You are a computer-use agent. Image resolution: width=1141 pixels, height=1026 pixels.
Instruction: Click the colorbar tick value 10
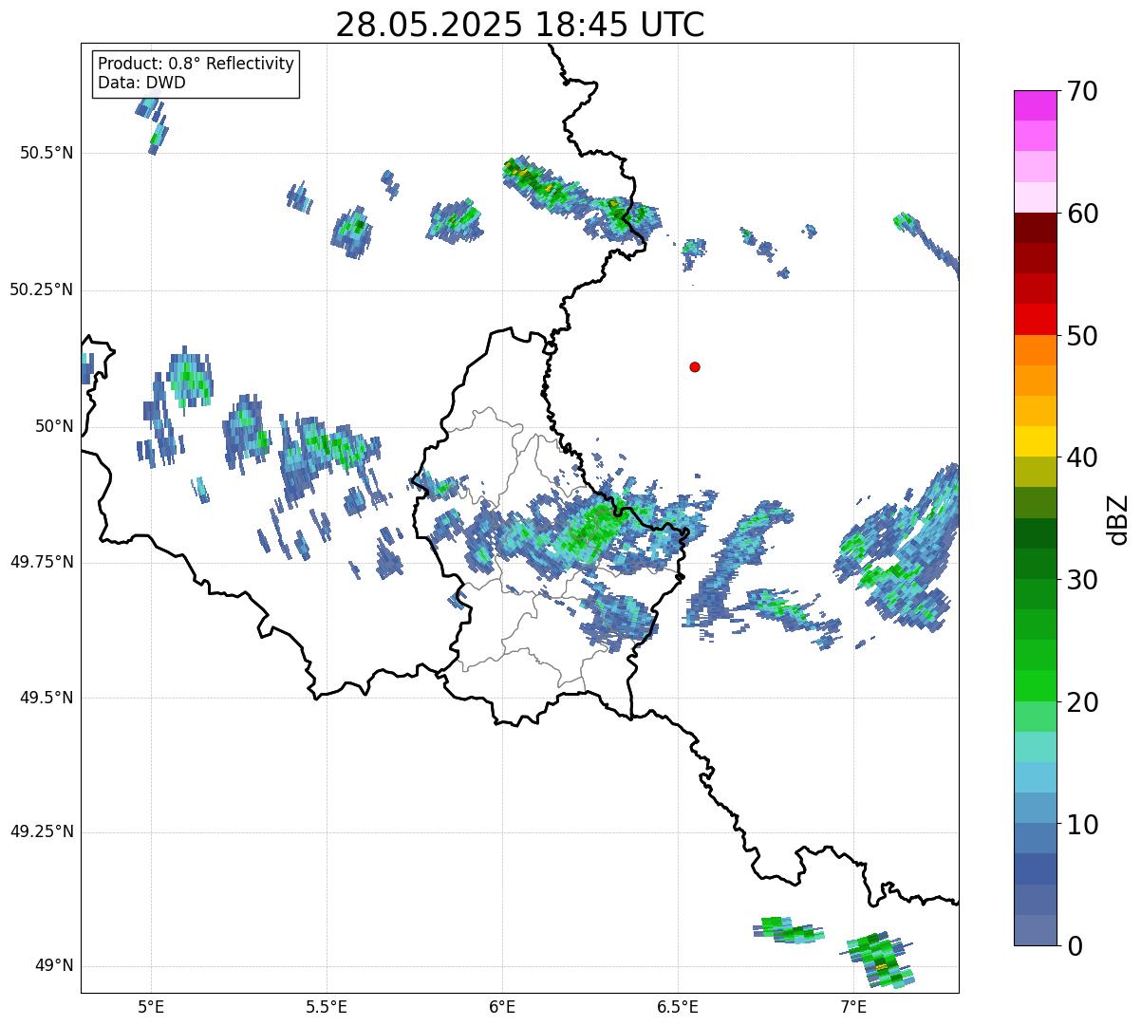click(x=1082, y=825)
